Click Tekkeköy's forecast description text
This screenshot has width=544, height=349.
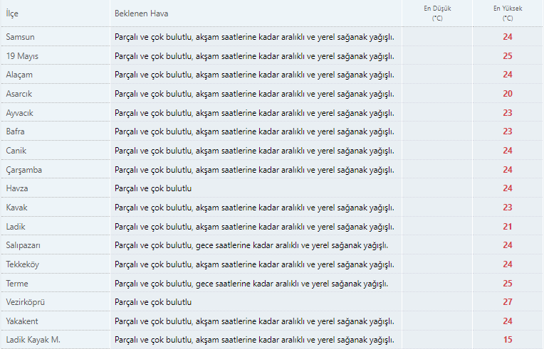[x=255, y=265]
